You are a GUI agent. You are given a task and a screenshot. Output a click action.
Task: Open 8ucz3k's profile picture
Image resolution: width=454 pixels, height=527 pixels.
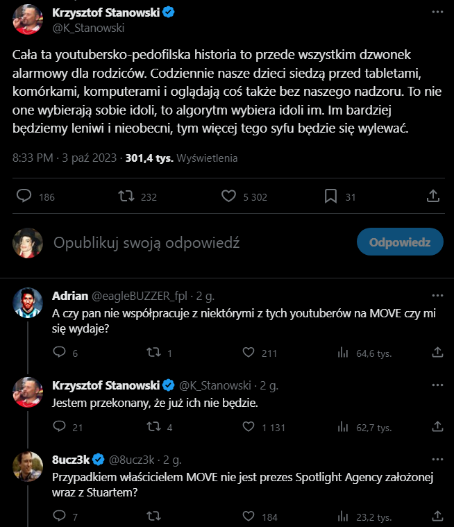tap(28, 466)
